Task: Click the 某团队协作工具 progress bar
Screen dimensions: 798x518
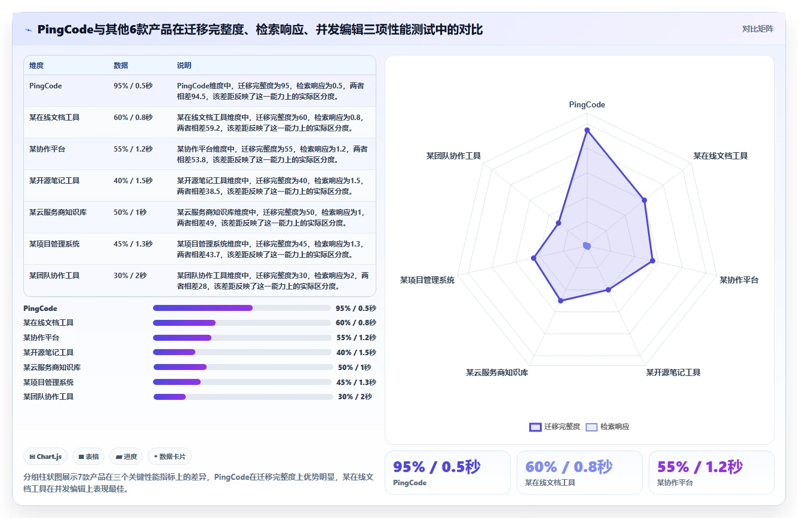Action: click(243, 397)
